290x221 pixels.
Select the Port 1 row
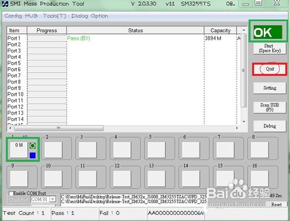click(x=124, y=38)
